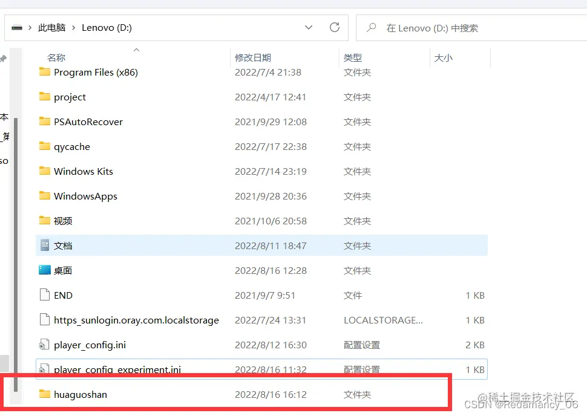Select the qycache folder name

72,147
